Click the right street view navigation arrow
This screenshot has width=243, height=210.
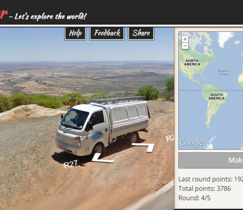(143, 147)
